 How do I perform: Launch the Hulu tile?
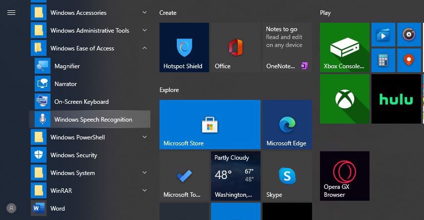coord(396,99)
